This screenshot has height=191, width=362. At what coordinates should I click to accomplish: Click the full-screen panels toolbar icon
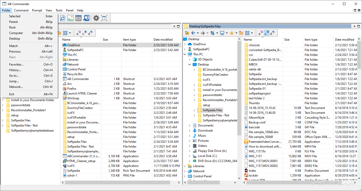coord(104,18)
